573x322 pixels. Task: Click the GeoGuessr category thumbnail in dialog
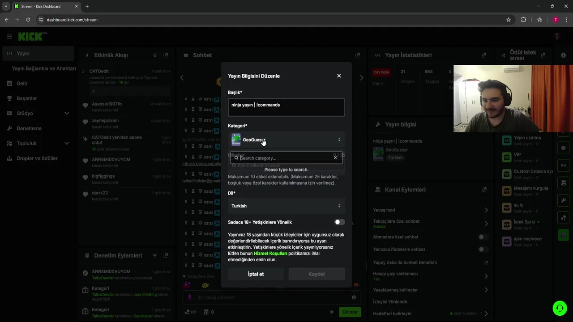coord(236,140)
